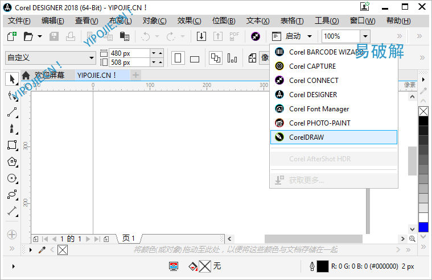Image resolution: width=432 pixels, height=280 pixels.
Task: Expand the color palette flyout arrow
Action: 423,80
